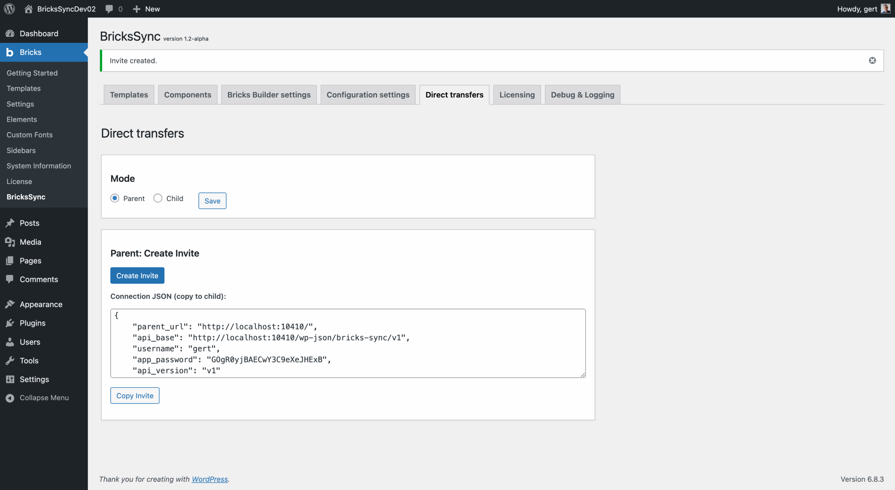This screenshot has width=895, height=490.
Task: Click the Plugins plug icon in sidebar
Action: click(x=10, y=323)
